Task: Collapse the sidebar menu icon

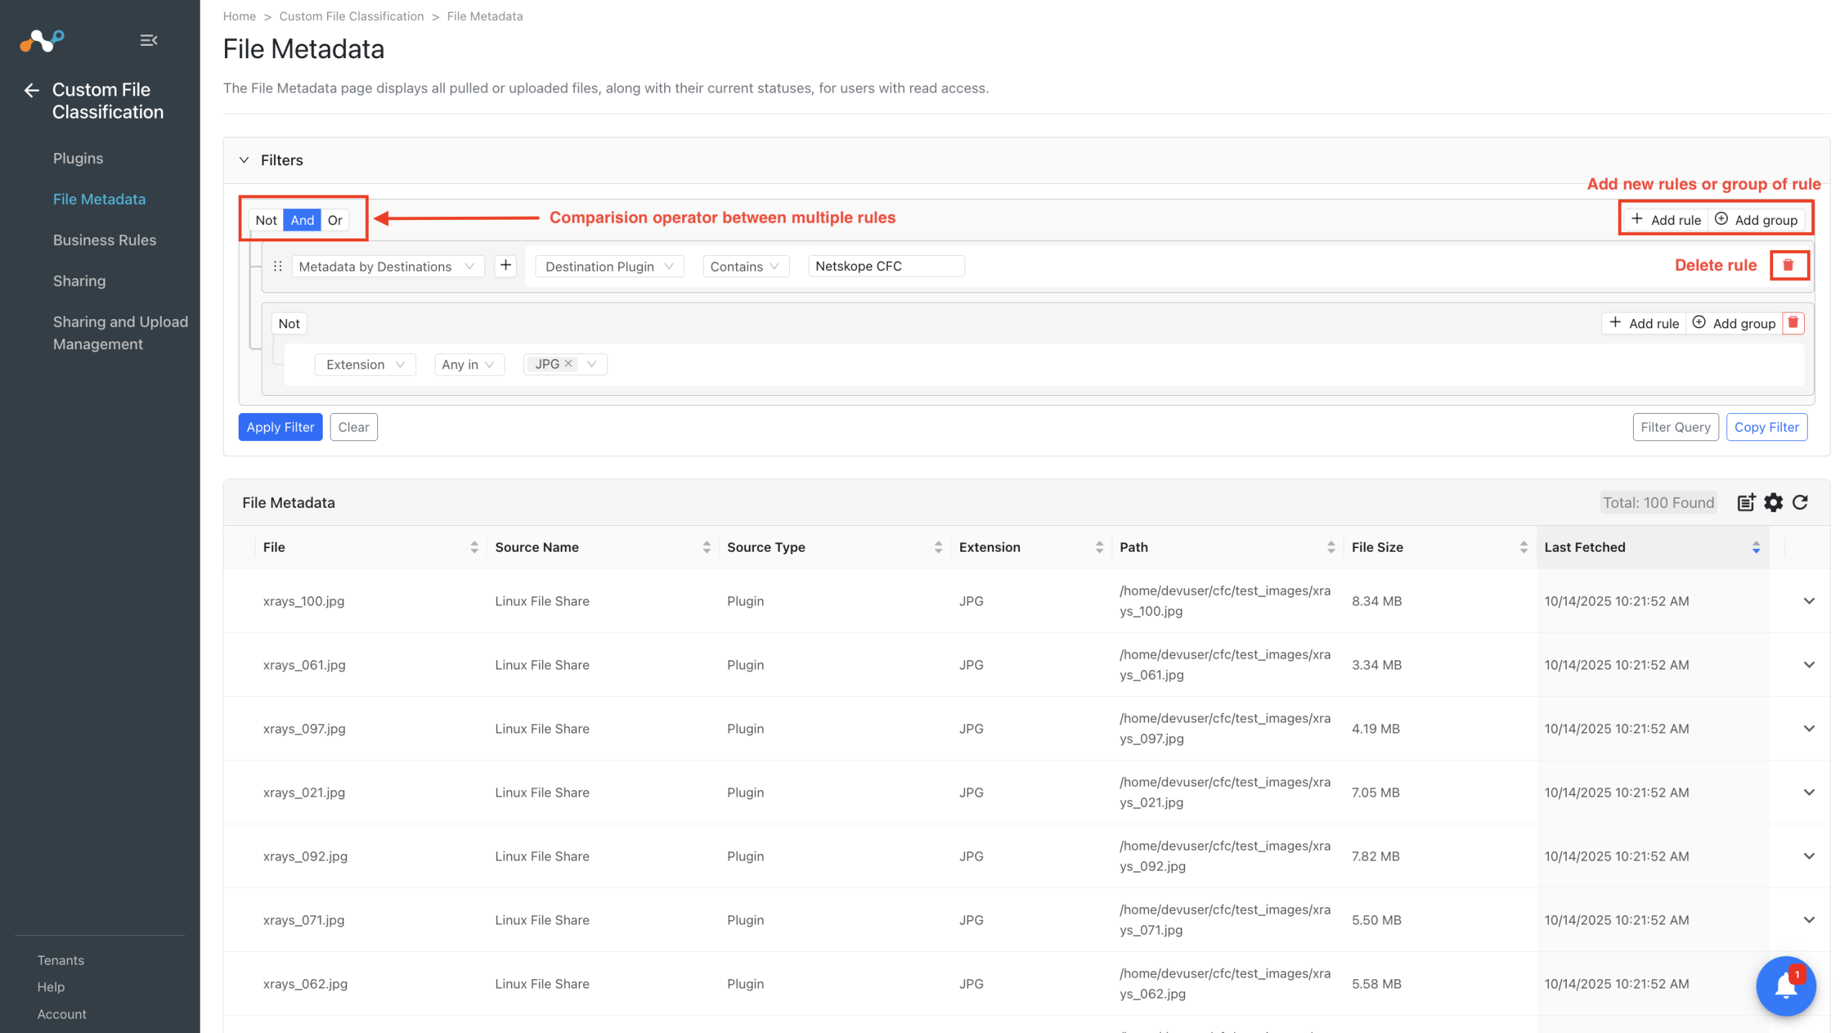Action: point(149,40)
